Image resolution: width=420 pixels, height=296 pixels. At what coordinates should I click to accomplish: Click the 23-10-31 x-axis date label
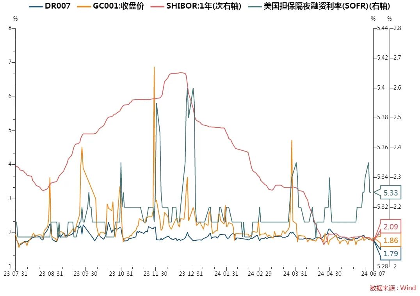[121, 273]
